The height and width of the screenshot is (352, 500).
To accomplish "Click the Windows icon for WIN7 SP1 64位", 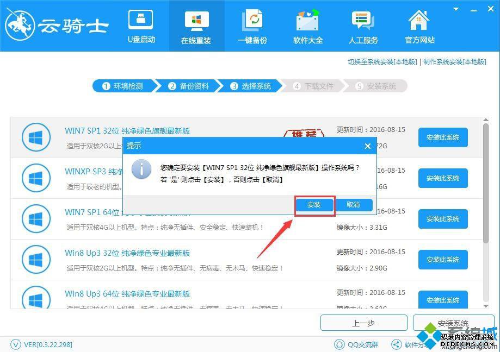I will pyautogui.click(x=36, y=219).
